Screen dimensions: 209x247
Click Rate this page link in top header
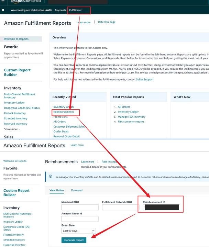tap(107, 22)
